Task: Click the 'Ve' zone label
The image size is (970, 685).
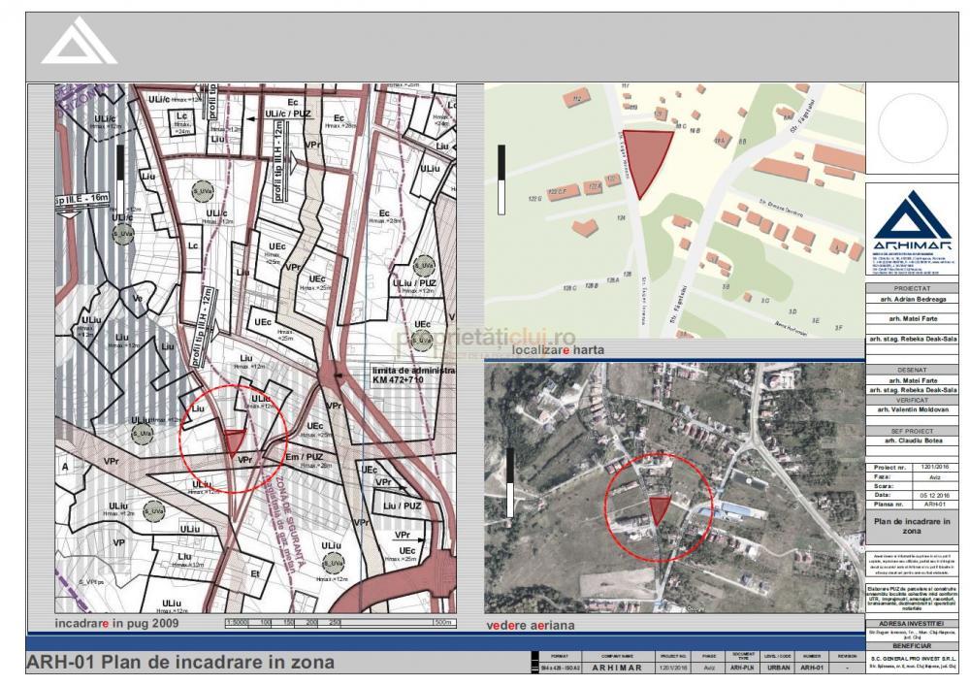Action: tap(138, 298)
